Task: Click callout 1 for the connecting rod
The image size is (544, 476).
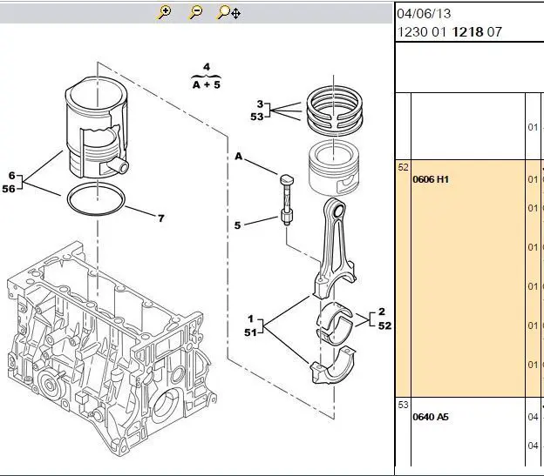Action: click(x=250, y=318)
